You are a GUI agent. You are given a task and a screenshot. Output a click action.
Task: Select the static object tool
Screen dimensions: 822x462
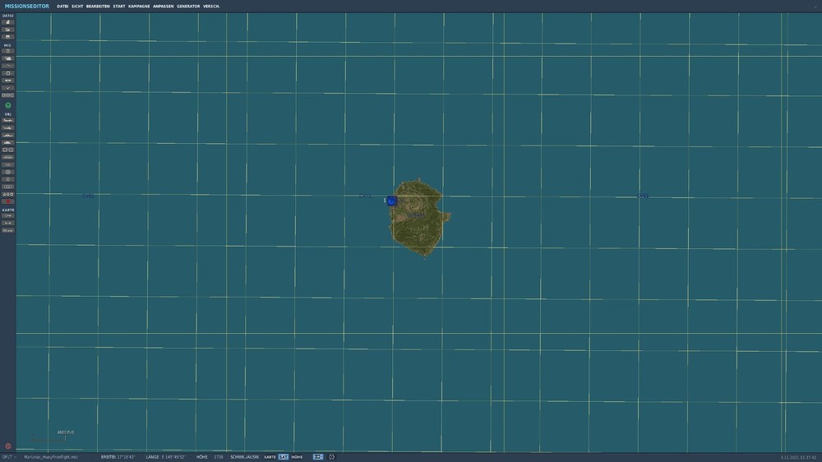pos(8,150)
